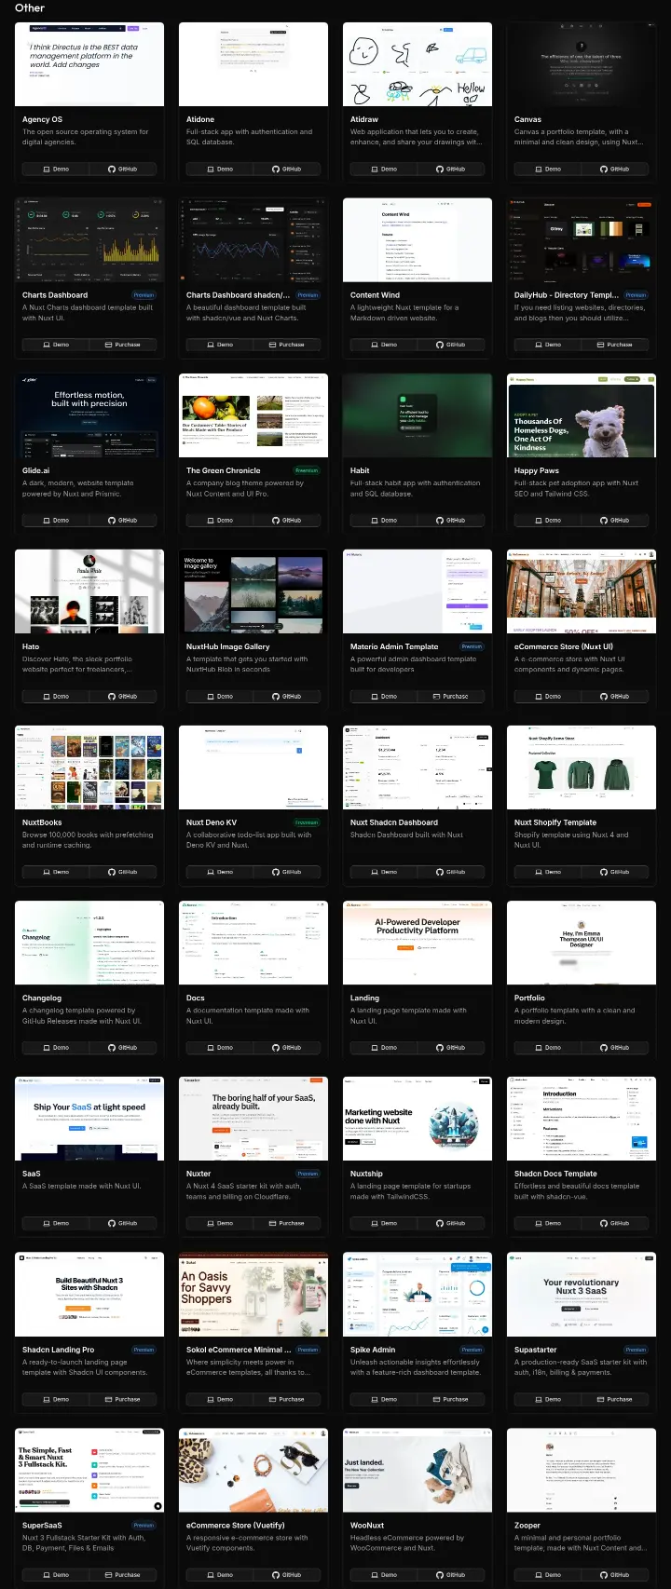Click the Supastarter card title
This screenshot has height=1589, width=671.
(536, 1350)
